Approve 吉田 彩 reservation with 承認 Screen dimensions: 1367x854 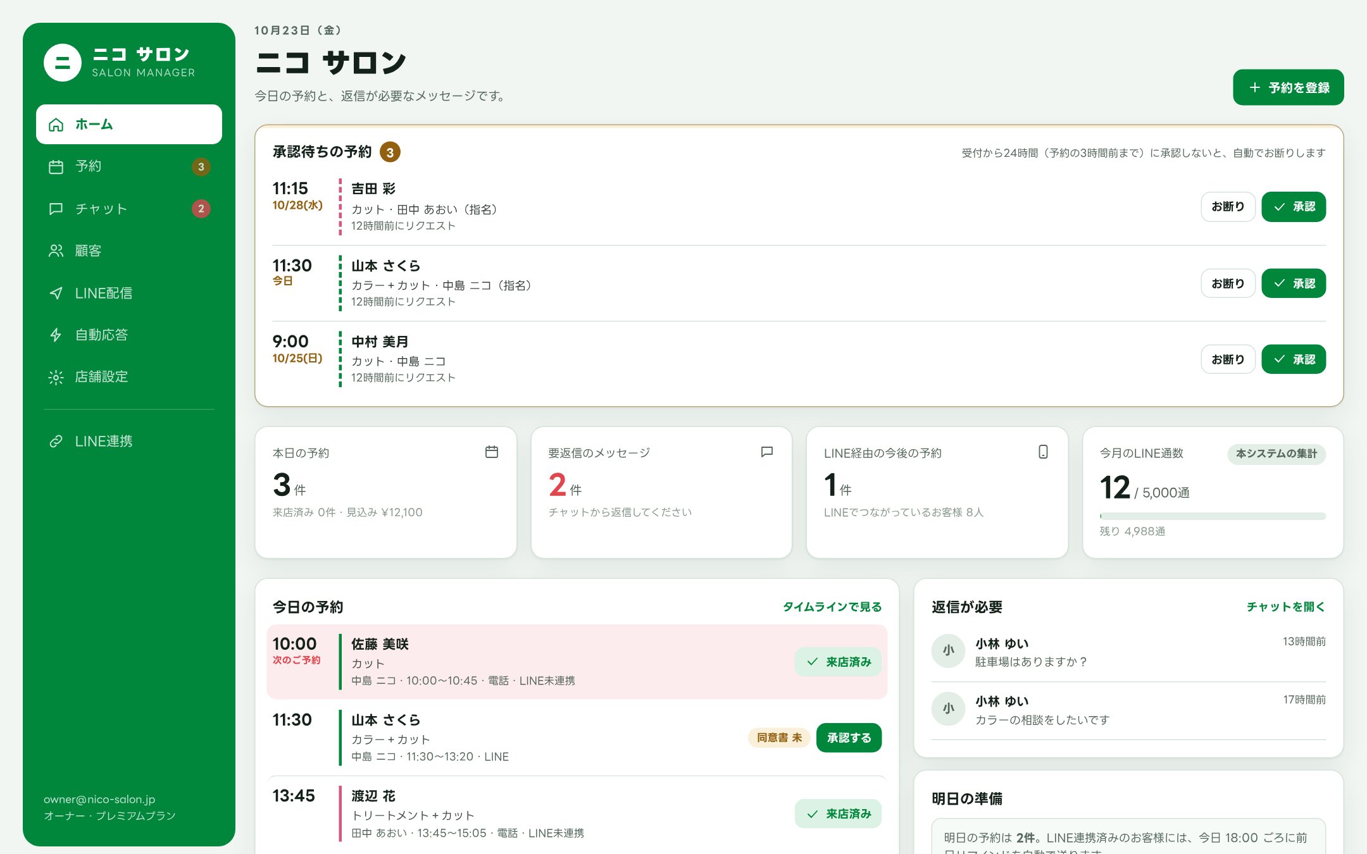(x=1294, y=207)
